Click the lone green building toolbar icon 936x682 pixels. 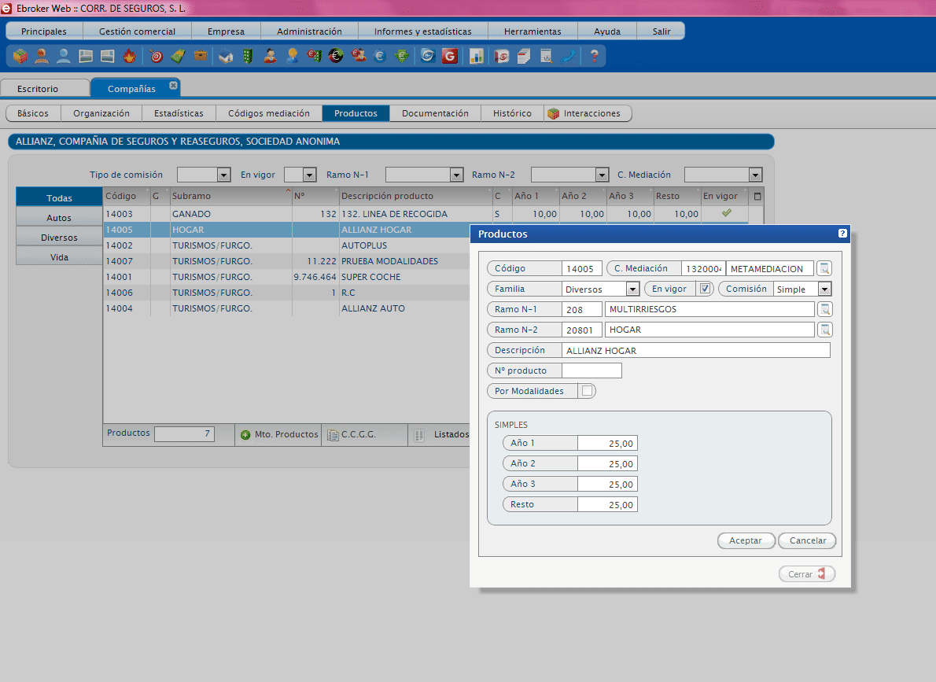pyautogui.click(x=248, y=56)
